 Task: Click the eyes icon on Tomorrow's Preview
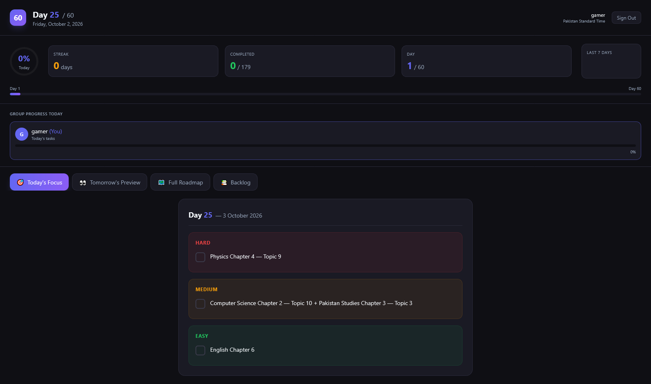click(83, 183)
